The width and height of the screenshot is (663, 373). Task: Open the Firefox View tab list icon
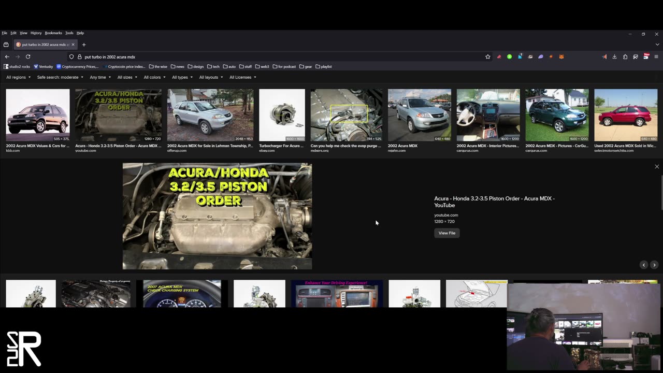[x=6, y=45]
